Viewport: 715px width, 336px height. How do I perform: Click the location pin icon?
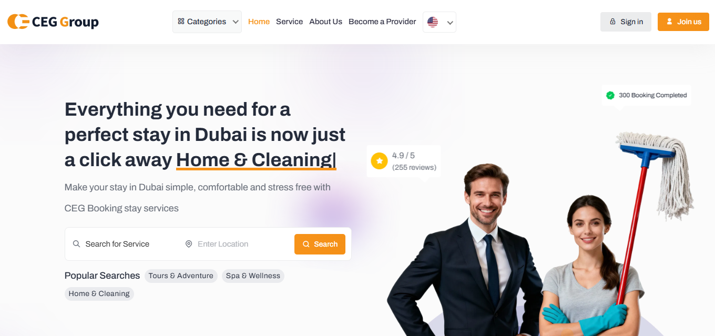pyautogui.click(x=189, y=244)
